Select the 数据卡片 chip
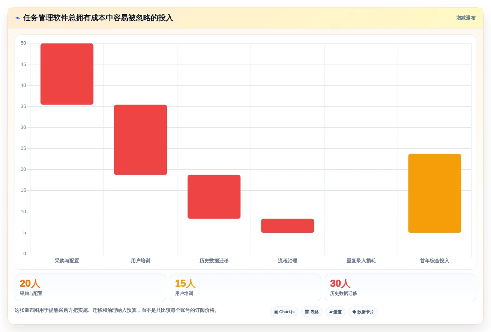This screenshot has width=491, height=332. pos(363,312)
